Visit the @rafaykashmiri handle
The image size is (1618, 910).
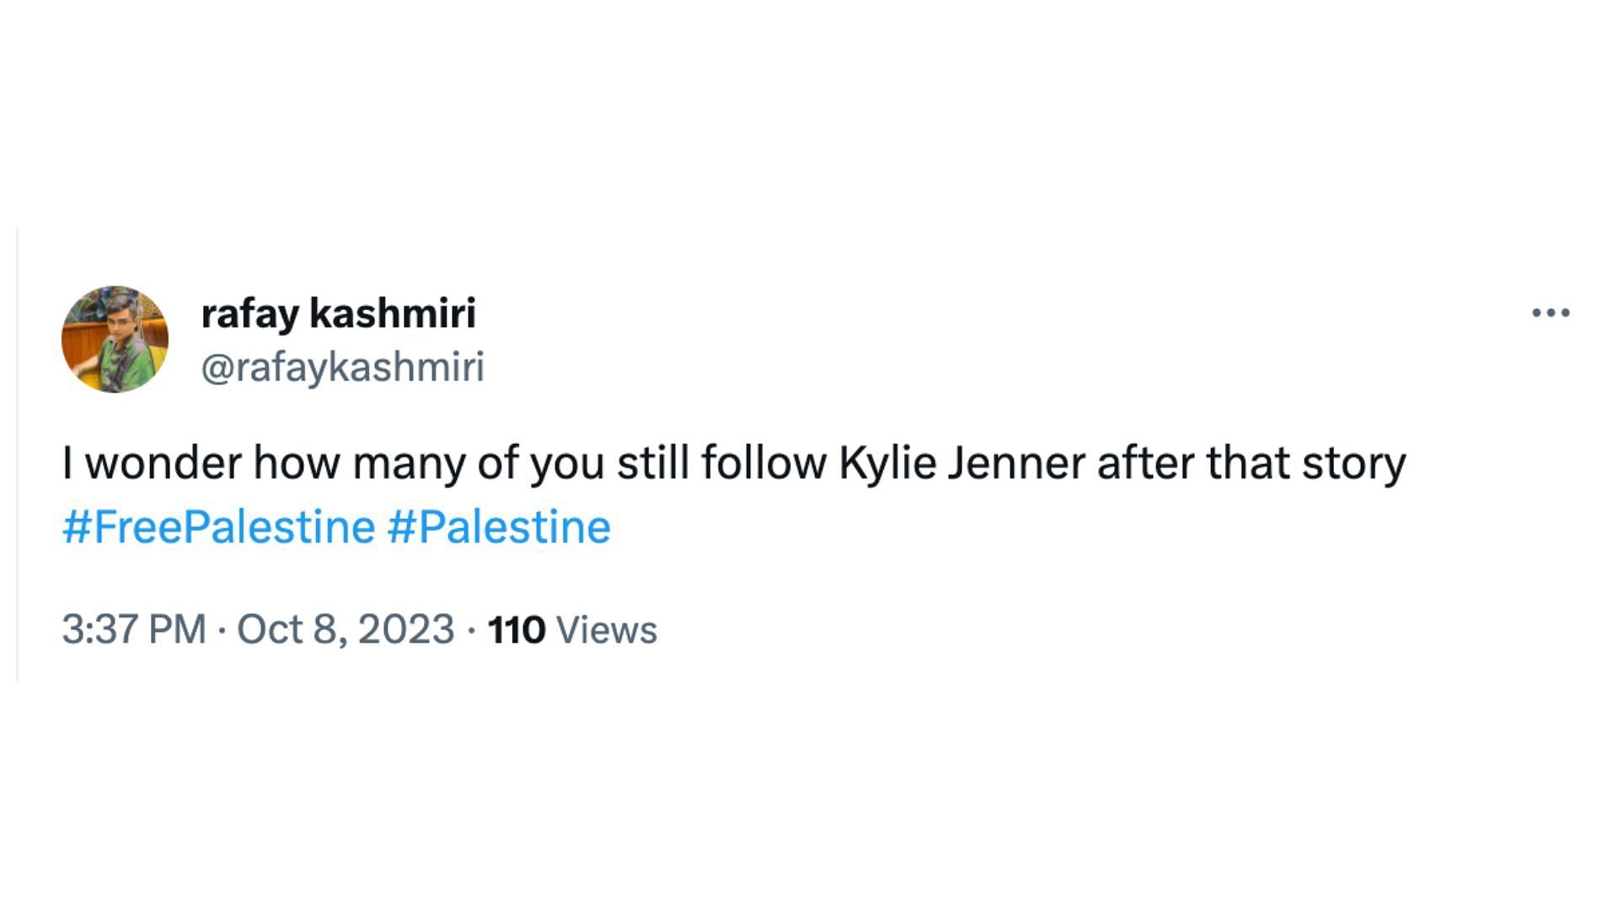point(342,367)
